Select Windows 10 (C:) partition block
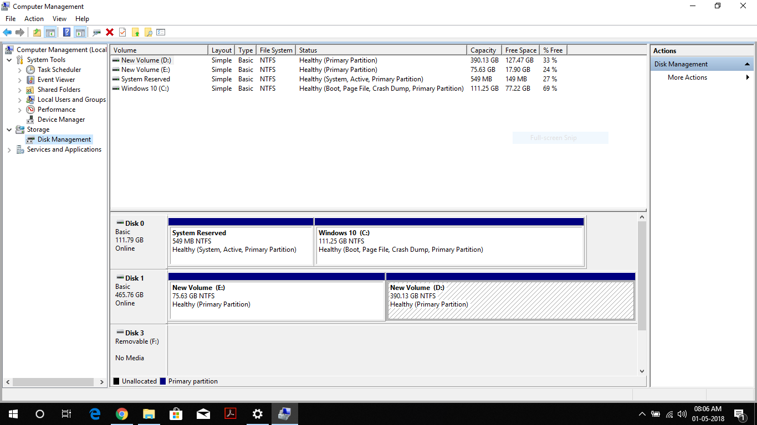The image size is (757, 425). [449, 242]
